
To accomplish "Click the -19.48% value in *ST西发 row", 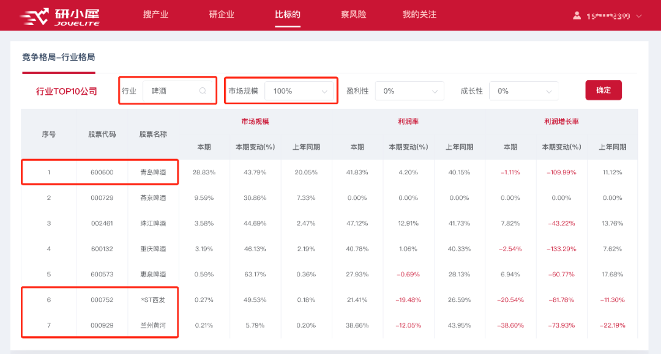I will pos(408,300).
